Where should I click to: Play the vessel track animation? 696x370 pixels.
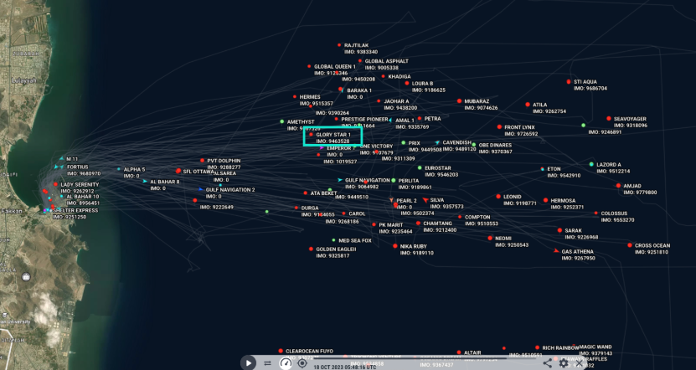pos(248,363)
